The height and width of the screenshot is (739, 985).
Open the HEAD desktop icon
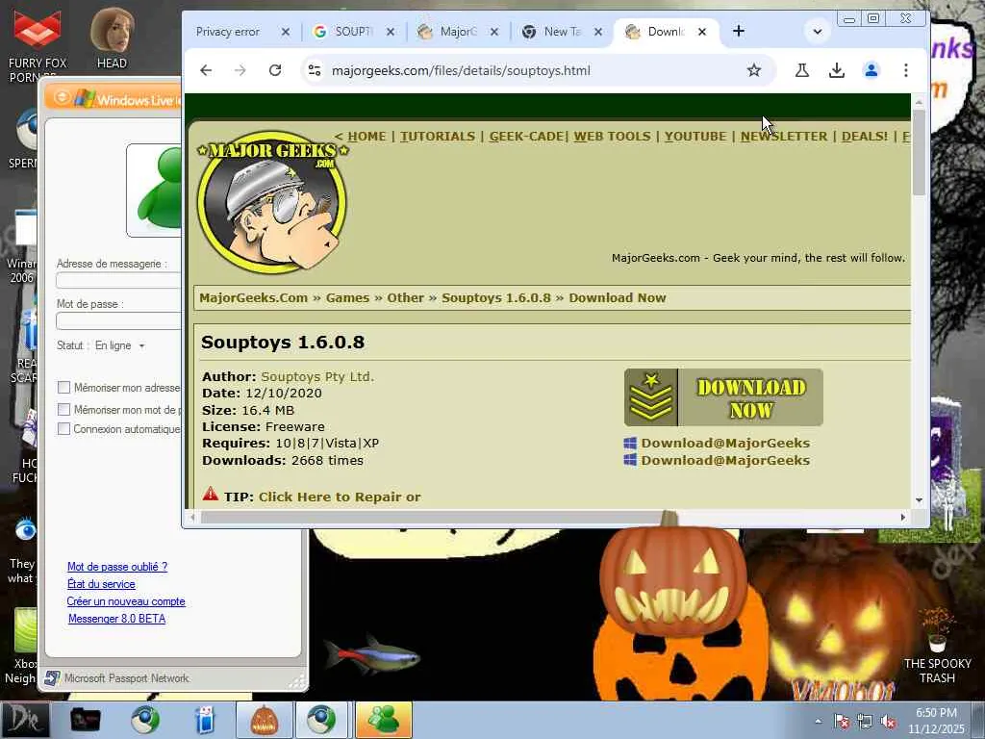tap(112, 38)
